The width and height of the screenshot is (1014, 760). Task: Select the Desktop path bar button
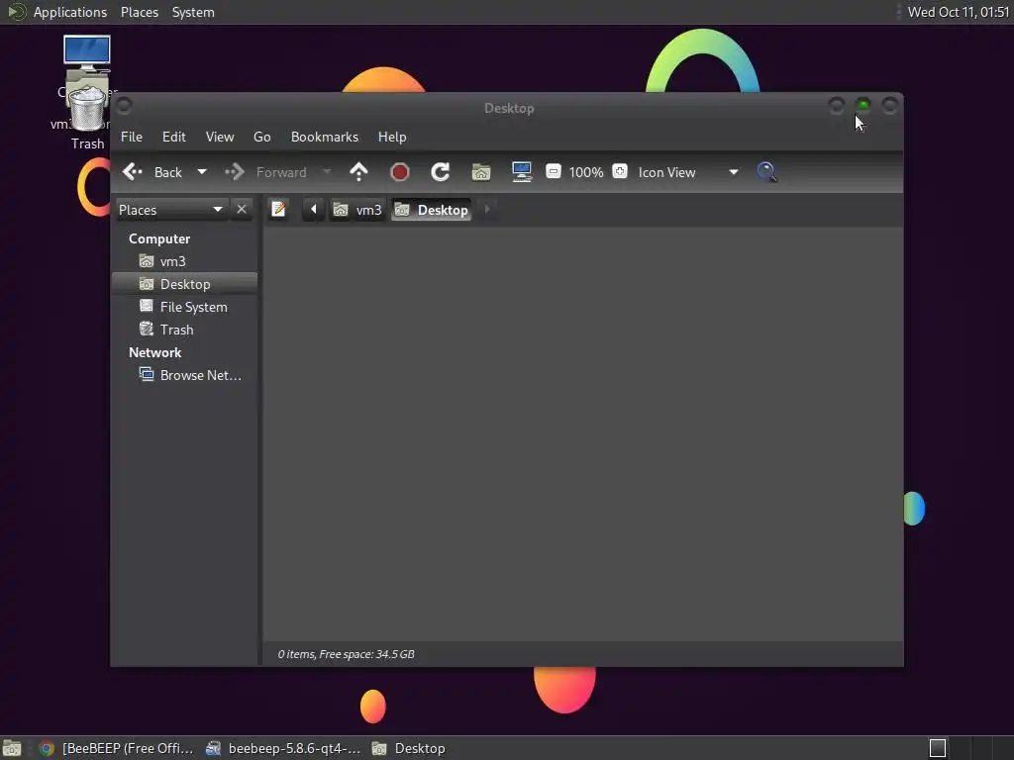click(x=432, y=210)
